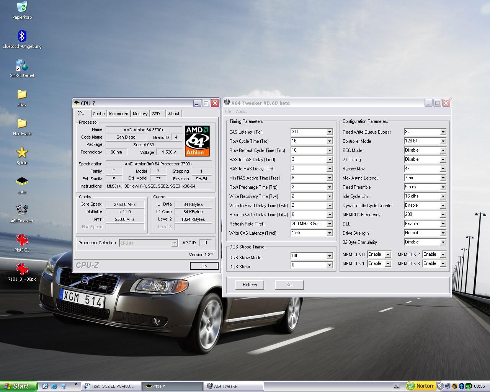The image size is (490, 392).
Task: Click the Start button on the taskbar
Action: point(19,386)
